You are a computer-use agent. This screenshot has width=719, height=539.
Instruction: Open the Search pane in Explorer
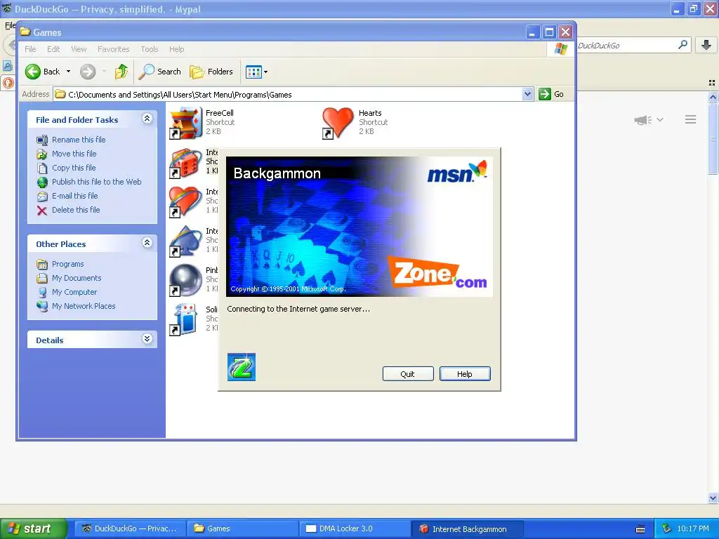(159, 72)
